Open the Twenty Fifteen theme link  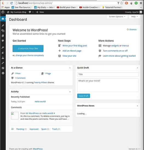pos(41,82)
